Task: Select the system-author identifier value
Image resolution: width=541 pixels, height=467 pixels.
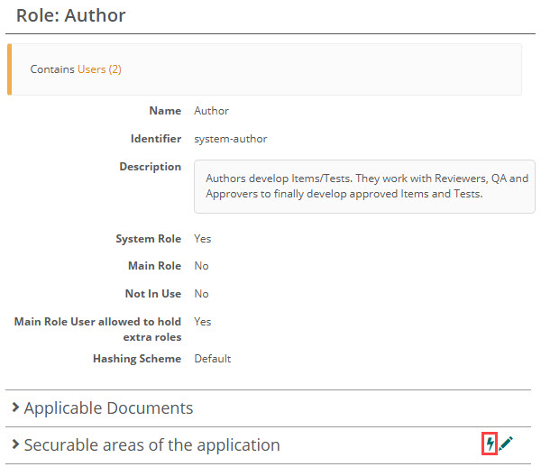Action: click(230, 139)
